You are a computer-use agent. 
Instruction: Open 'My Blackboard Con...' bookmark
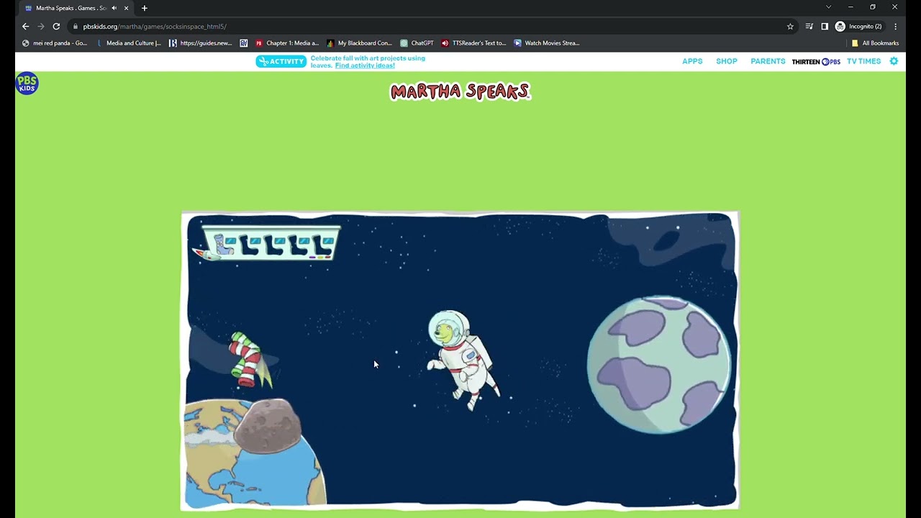[x=359, y=43]
